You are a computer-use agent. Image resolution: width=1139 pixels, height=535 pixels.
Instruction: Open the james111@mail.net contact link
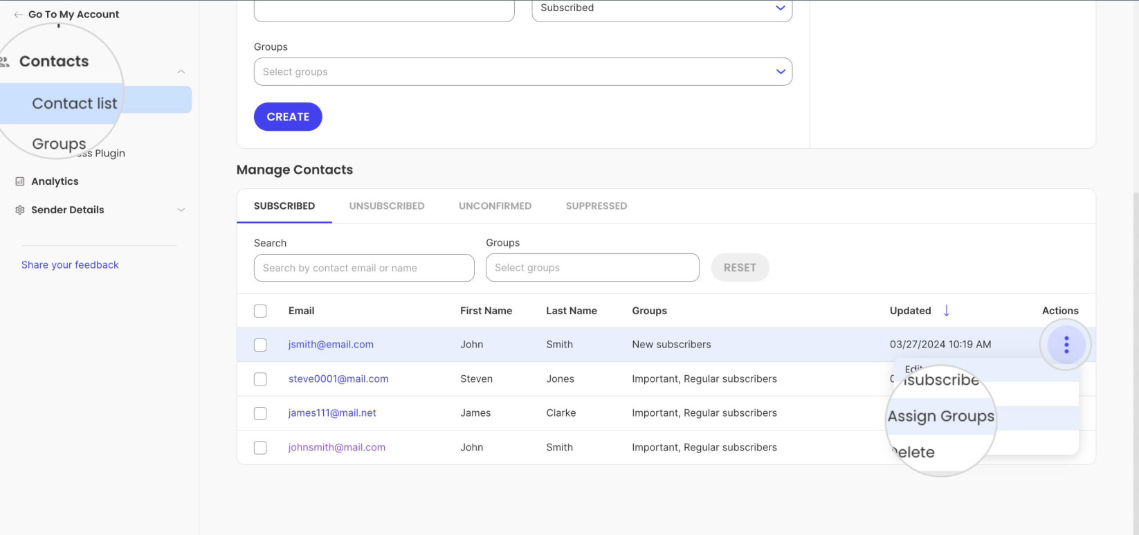click(x=332, y=413)
